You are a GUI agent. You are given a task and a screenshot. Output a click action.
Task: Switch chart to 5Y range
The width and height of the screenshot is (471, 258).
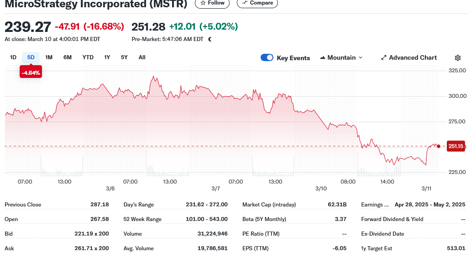coord(124,57)
